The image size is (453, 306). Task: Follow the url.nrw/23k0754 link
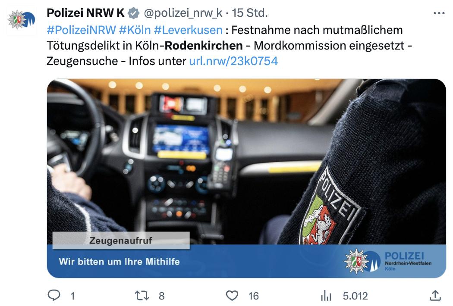(x=233, y=61)
